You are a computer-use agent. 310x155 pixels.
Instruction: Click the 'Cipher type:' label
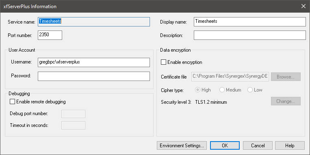coord(172,90)
